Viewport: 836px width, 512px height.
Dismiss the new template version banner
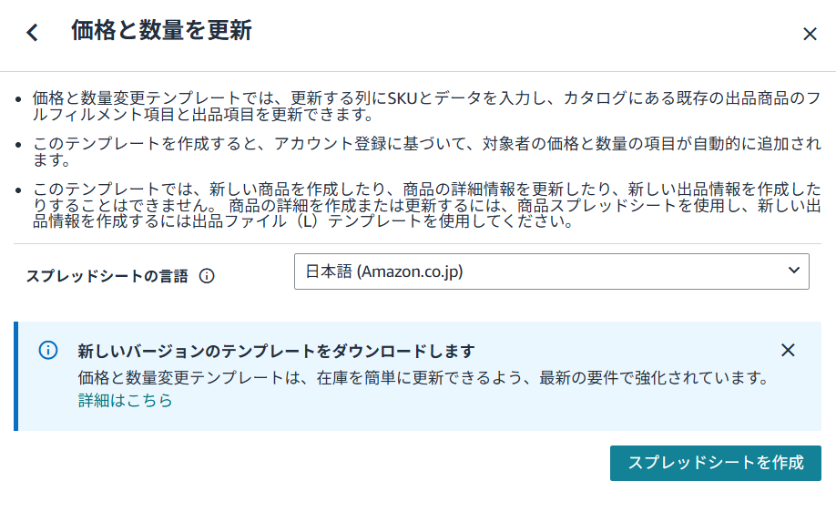788,351
